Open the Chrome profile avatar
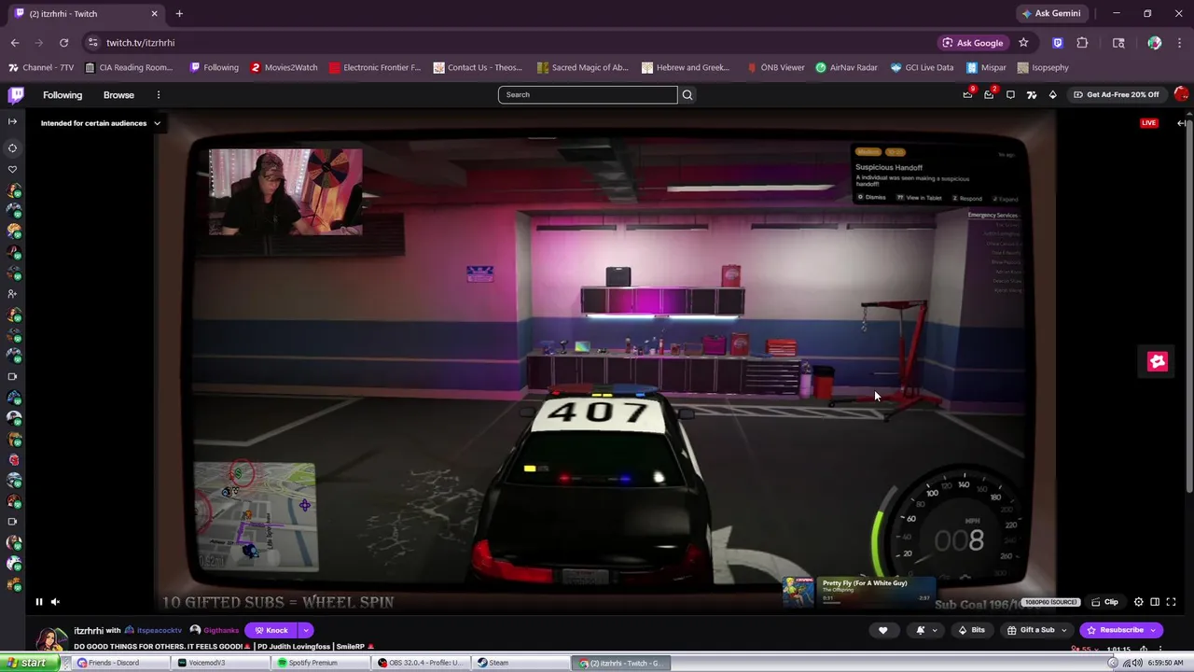 coord(1155,43)
